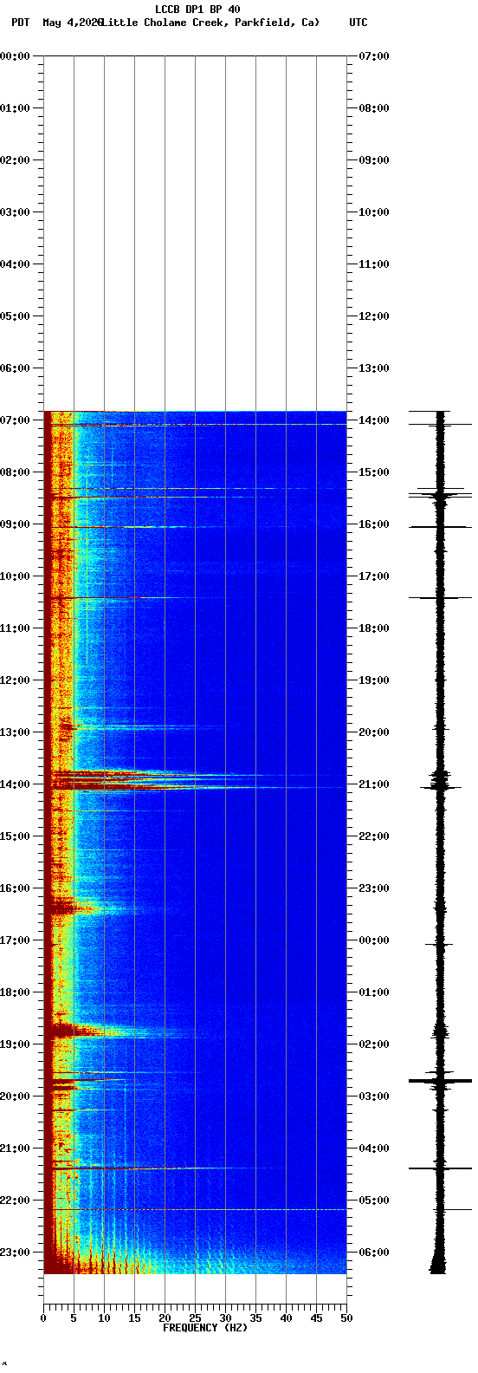This screenshot has height=1373, width=478.
Task: Click the '08:00' label on the PDT axis
Action: coord(16,472)
